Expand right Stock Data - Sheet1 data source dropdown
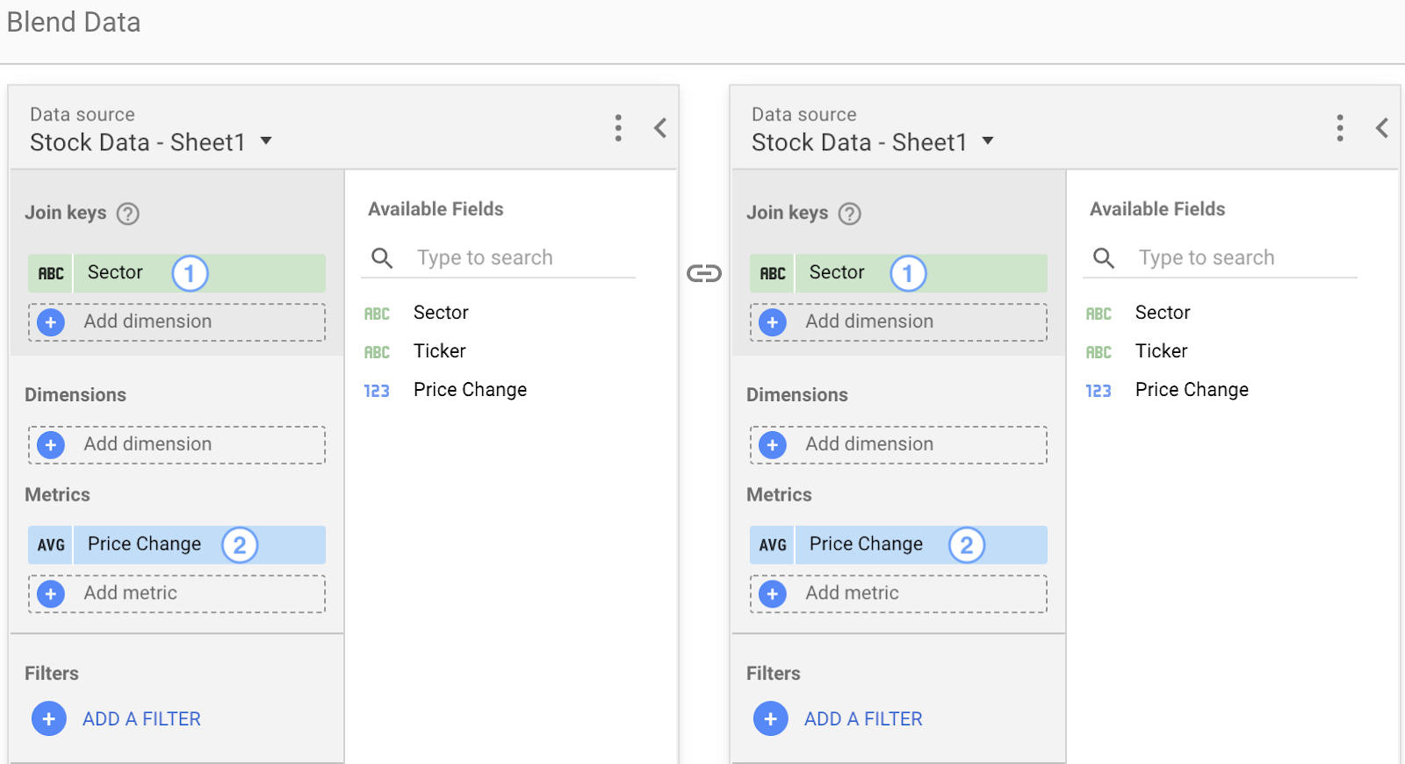 coord(988,141)
